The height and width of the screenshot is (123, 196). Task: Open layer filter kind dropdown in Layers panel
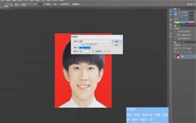[177, 45]
